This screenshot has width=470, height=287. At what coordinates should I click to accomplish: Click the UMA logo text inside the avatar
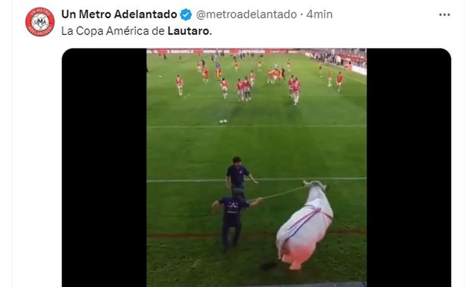(x=40, y=22)
